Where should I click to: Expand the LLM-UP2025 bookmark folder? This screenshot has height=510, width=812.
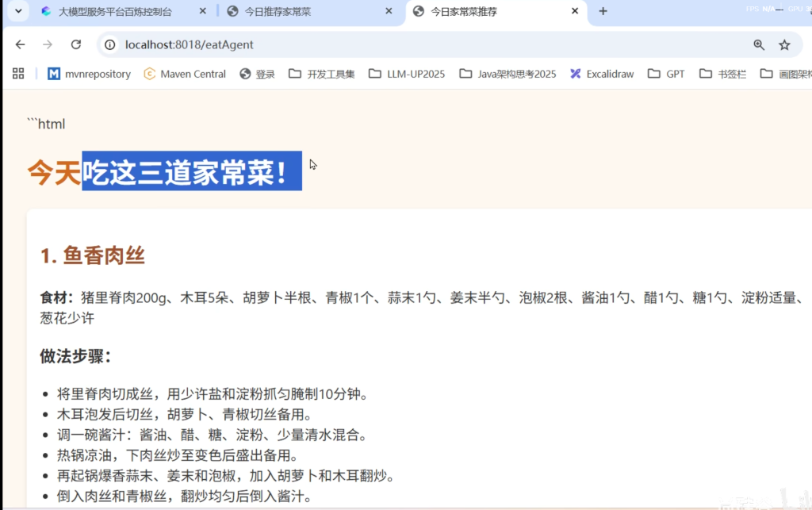[x=407, y=74]
